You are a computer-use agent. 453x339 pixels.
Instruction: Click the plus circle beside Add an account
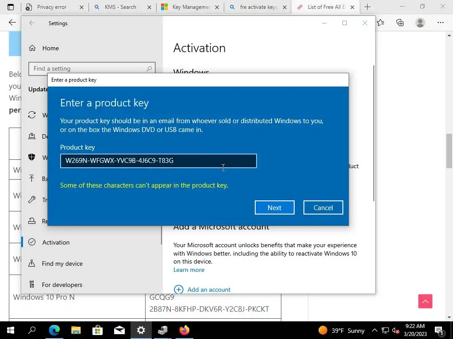pos(179,290)
